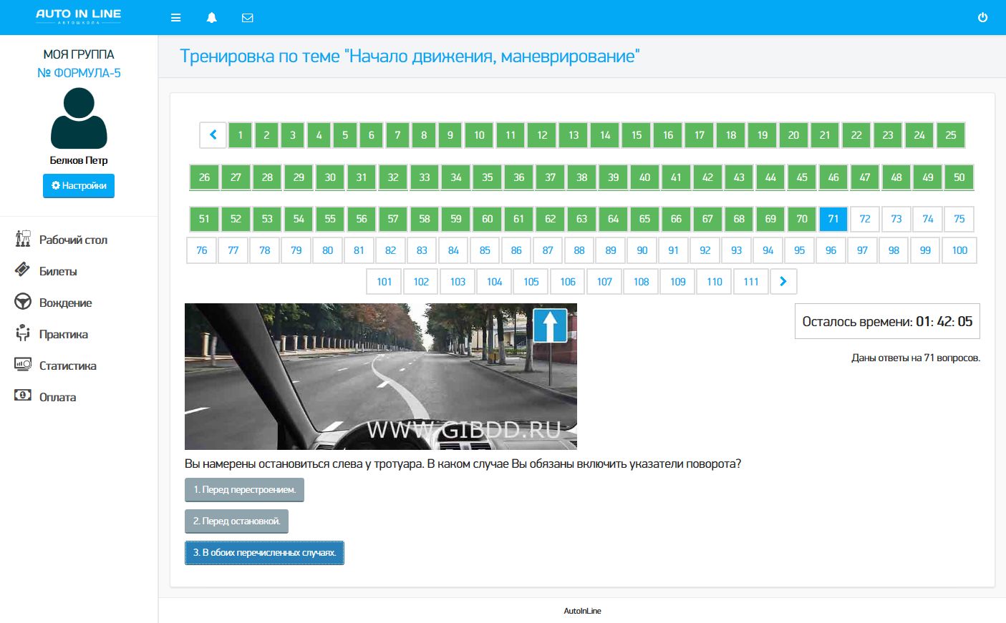This screenshot has height=623, width=1006.
Task: Jump to question 90
Action: tap(642, 250)
